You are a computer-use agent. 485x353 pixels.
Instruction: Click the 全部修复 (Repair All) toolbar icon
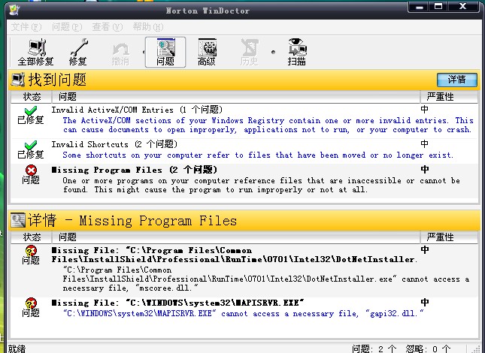click(36, 52)
